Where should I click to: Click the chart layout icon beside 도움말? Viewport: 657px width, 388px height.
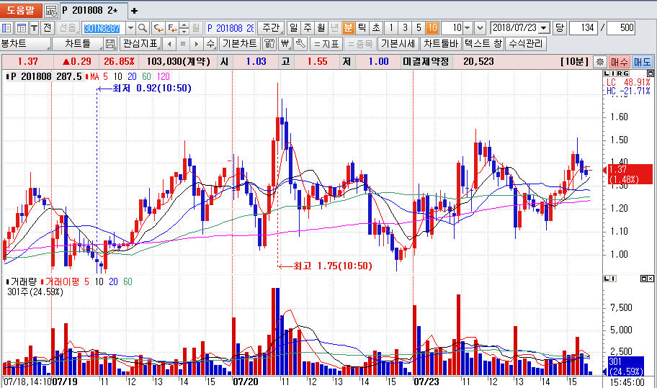(x=51, y=11)
